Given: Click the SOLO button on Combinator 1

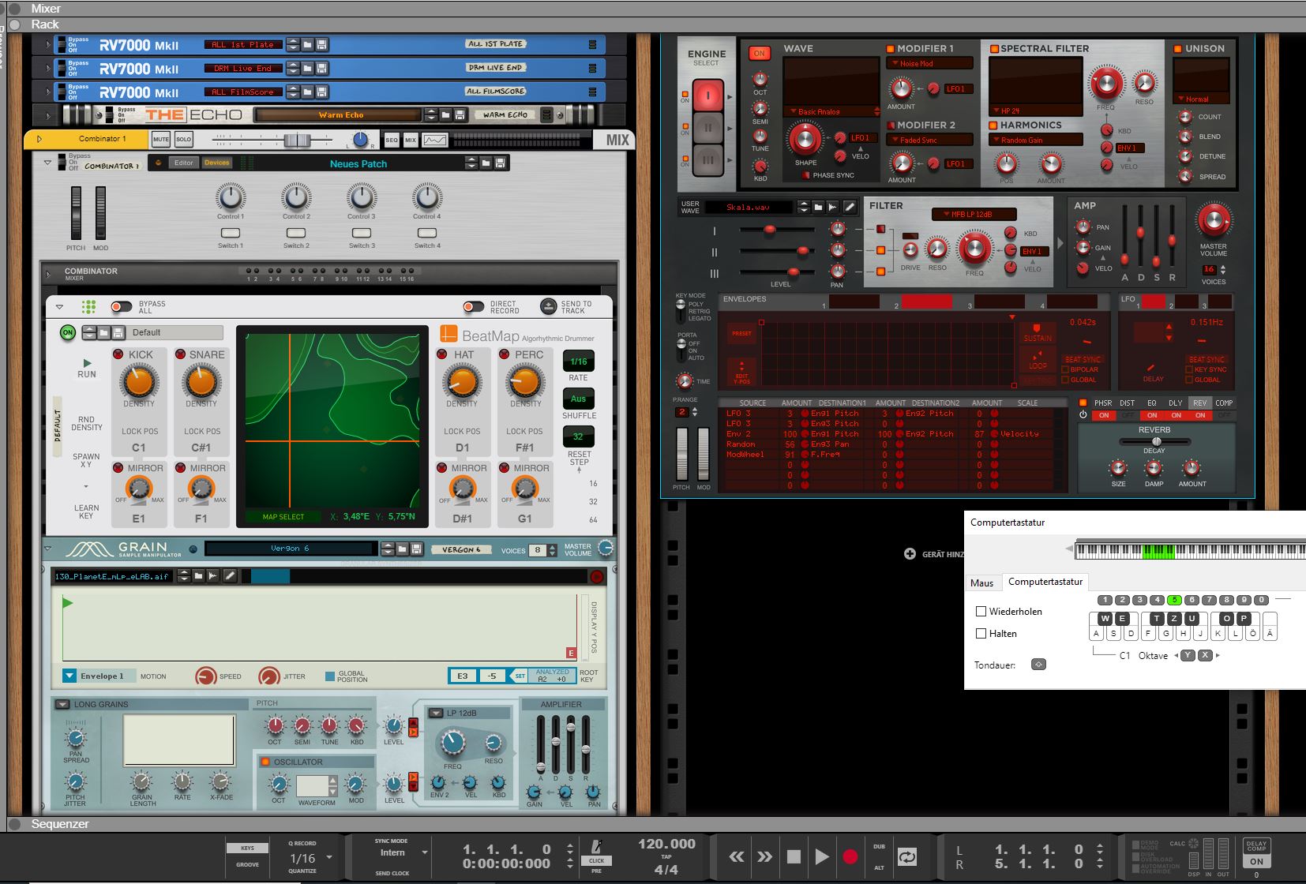Looking at the screenshot, I should tap(184, 140).
